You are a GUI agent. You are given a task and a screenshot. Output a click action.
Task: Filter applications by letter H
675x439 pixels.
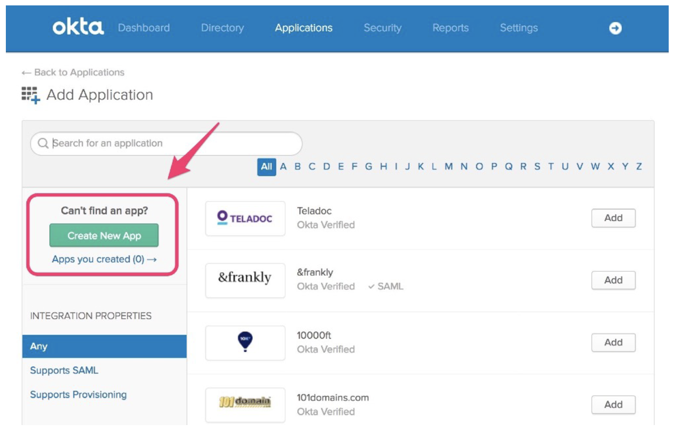[x=383, y=167]
